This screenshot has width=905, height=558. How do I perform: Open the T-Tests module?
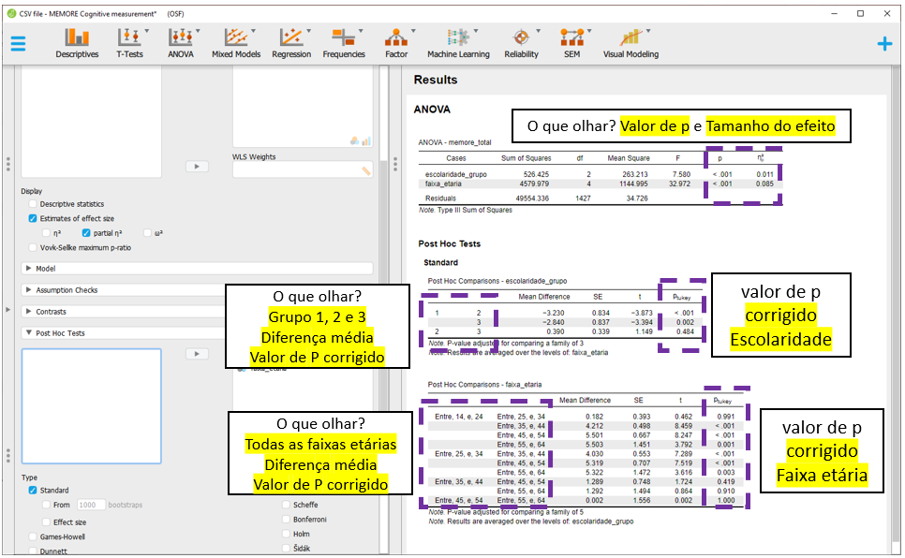[x=129, y=43]
